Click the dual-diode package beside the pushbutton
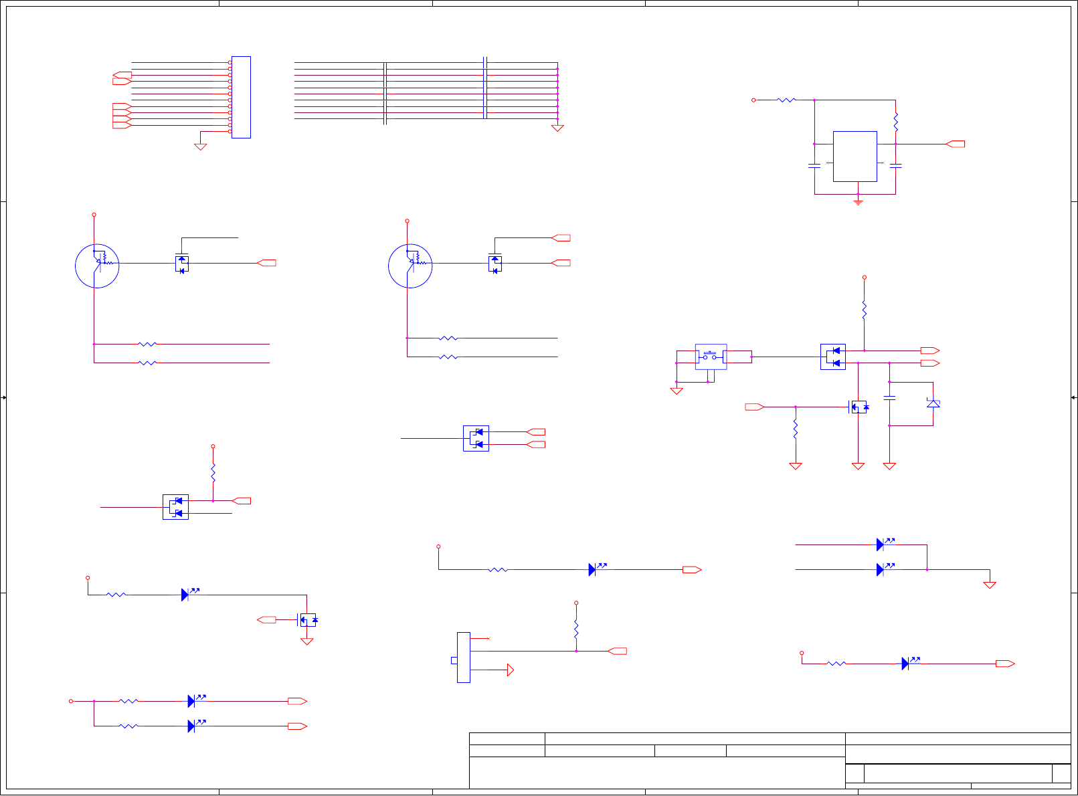Screen dimensions: 1078x796 pyautogui.click(x=833, y=357)
